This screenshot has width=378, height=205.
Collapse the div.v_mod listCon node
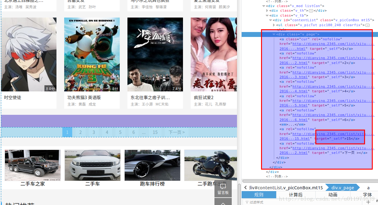tap(263, 6)
